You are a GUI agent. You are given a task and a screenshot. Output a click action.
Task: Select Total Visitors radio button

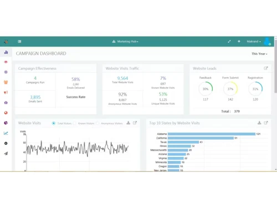[54, 123]
